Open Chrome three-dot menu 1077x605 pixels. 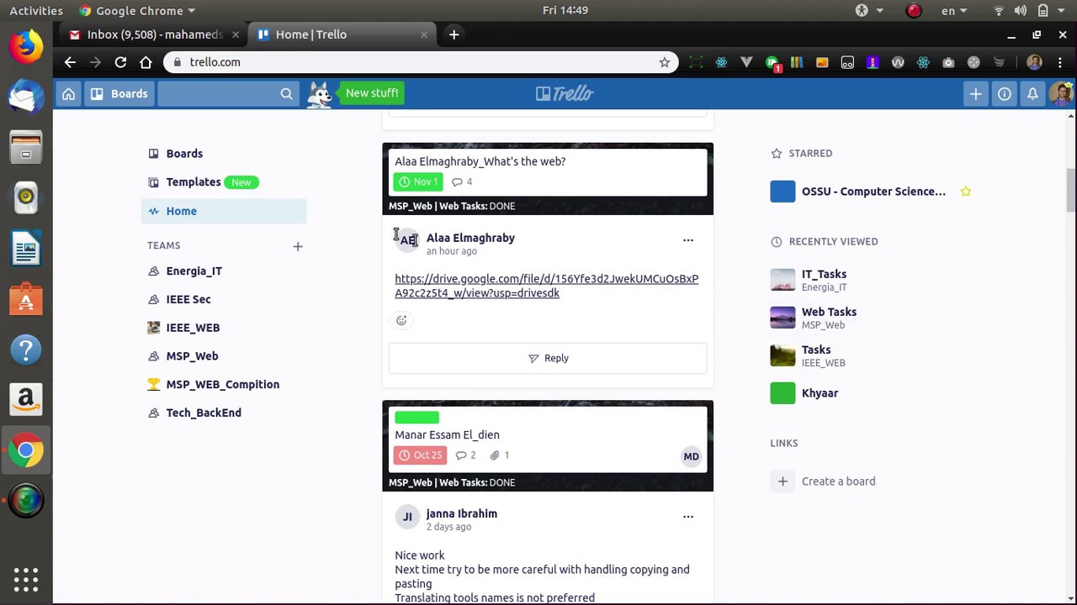(1059, 62)
